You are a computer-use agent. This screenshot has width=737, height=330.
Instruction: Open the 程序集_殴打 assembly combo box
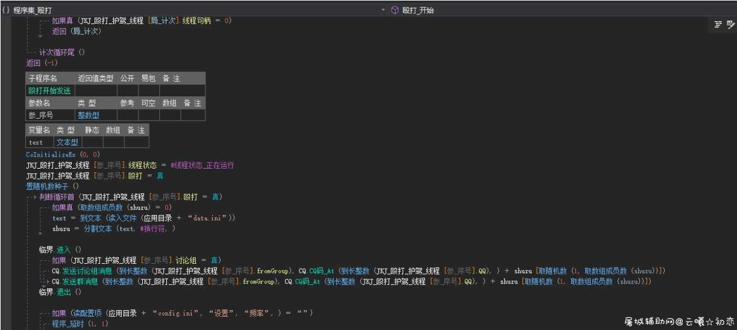193,10
